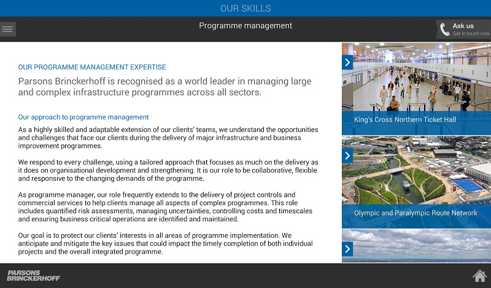Click the Programme management title
491x288 pixels.
pyautogui.click(x=245, y=26)
